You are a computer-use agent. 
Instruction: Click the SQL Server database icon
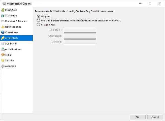pos(3,44)
